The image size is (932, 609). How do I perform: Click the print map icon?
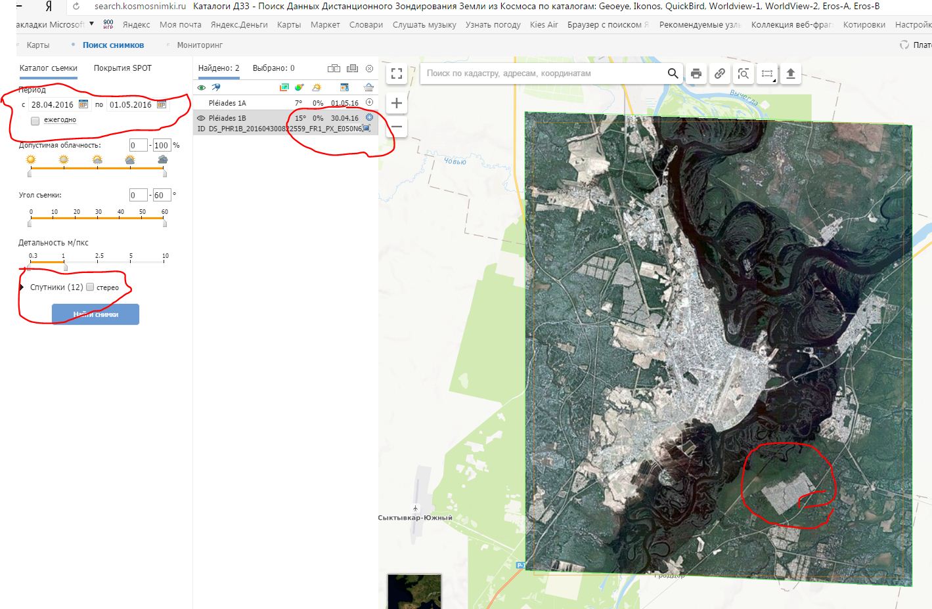click(x=696, y=73)
